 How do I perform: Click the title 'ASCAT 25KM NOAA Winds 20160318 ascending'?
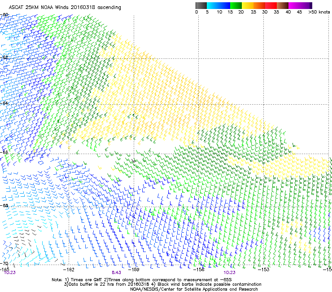65,8
